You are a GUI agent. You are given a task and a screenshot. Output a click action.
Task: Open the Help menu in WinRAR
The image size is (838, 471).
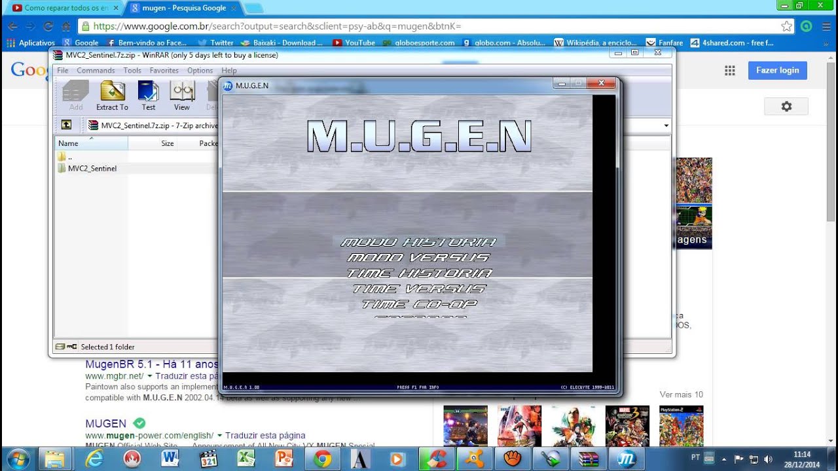point(229,71)
